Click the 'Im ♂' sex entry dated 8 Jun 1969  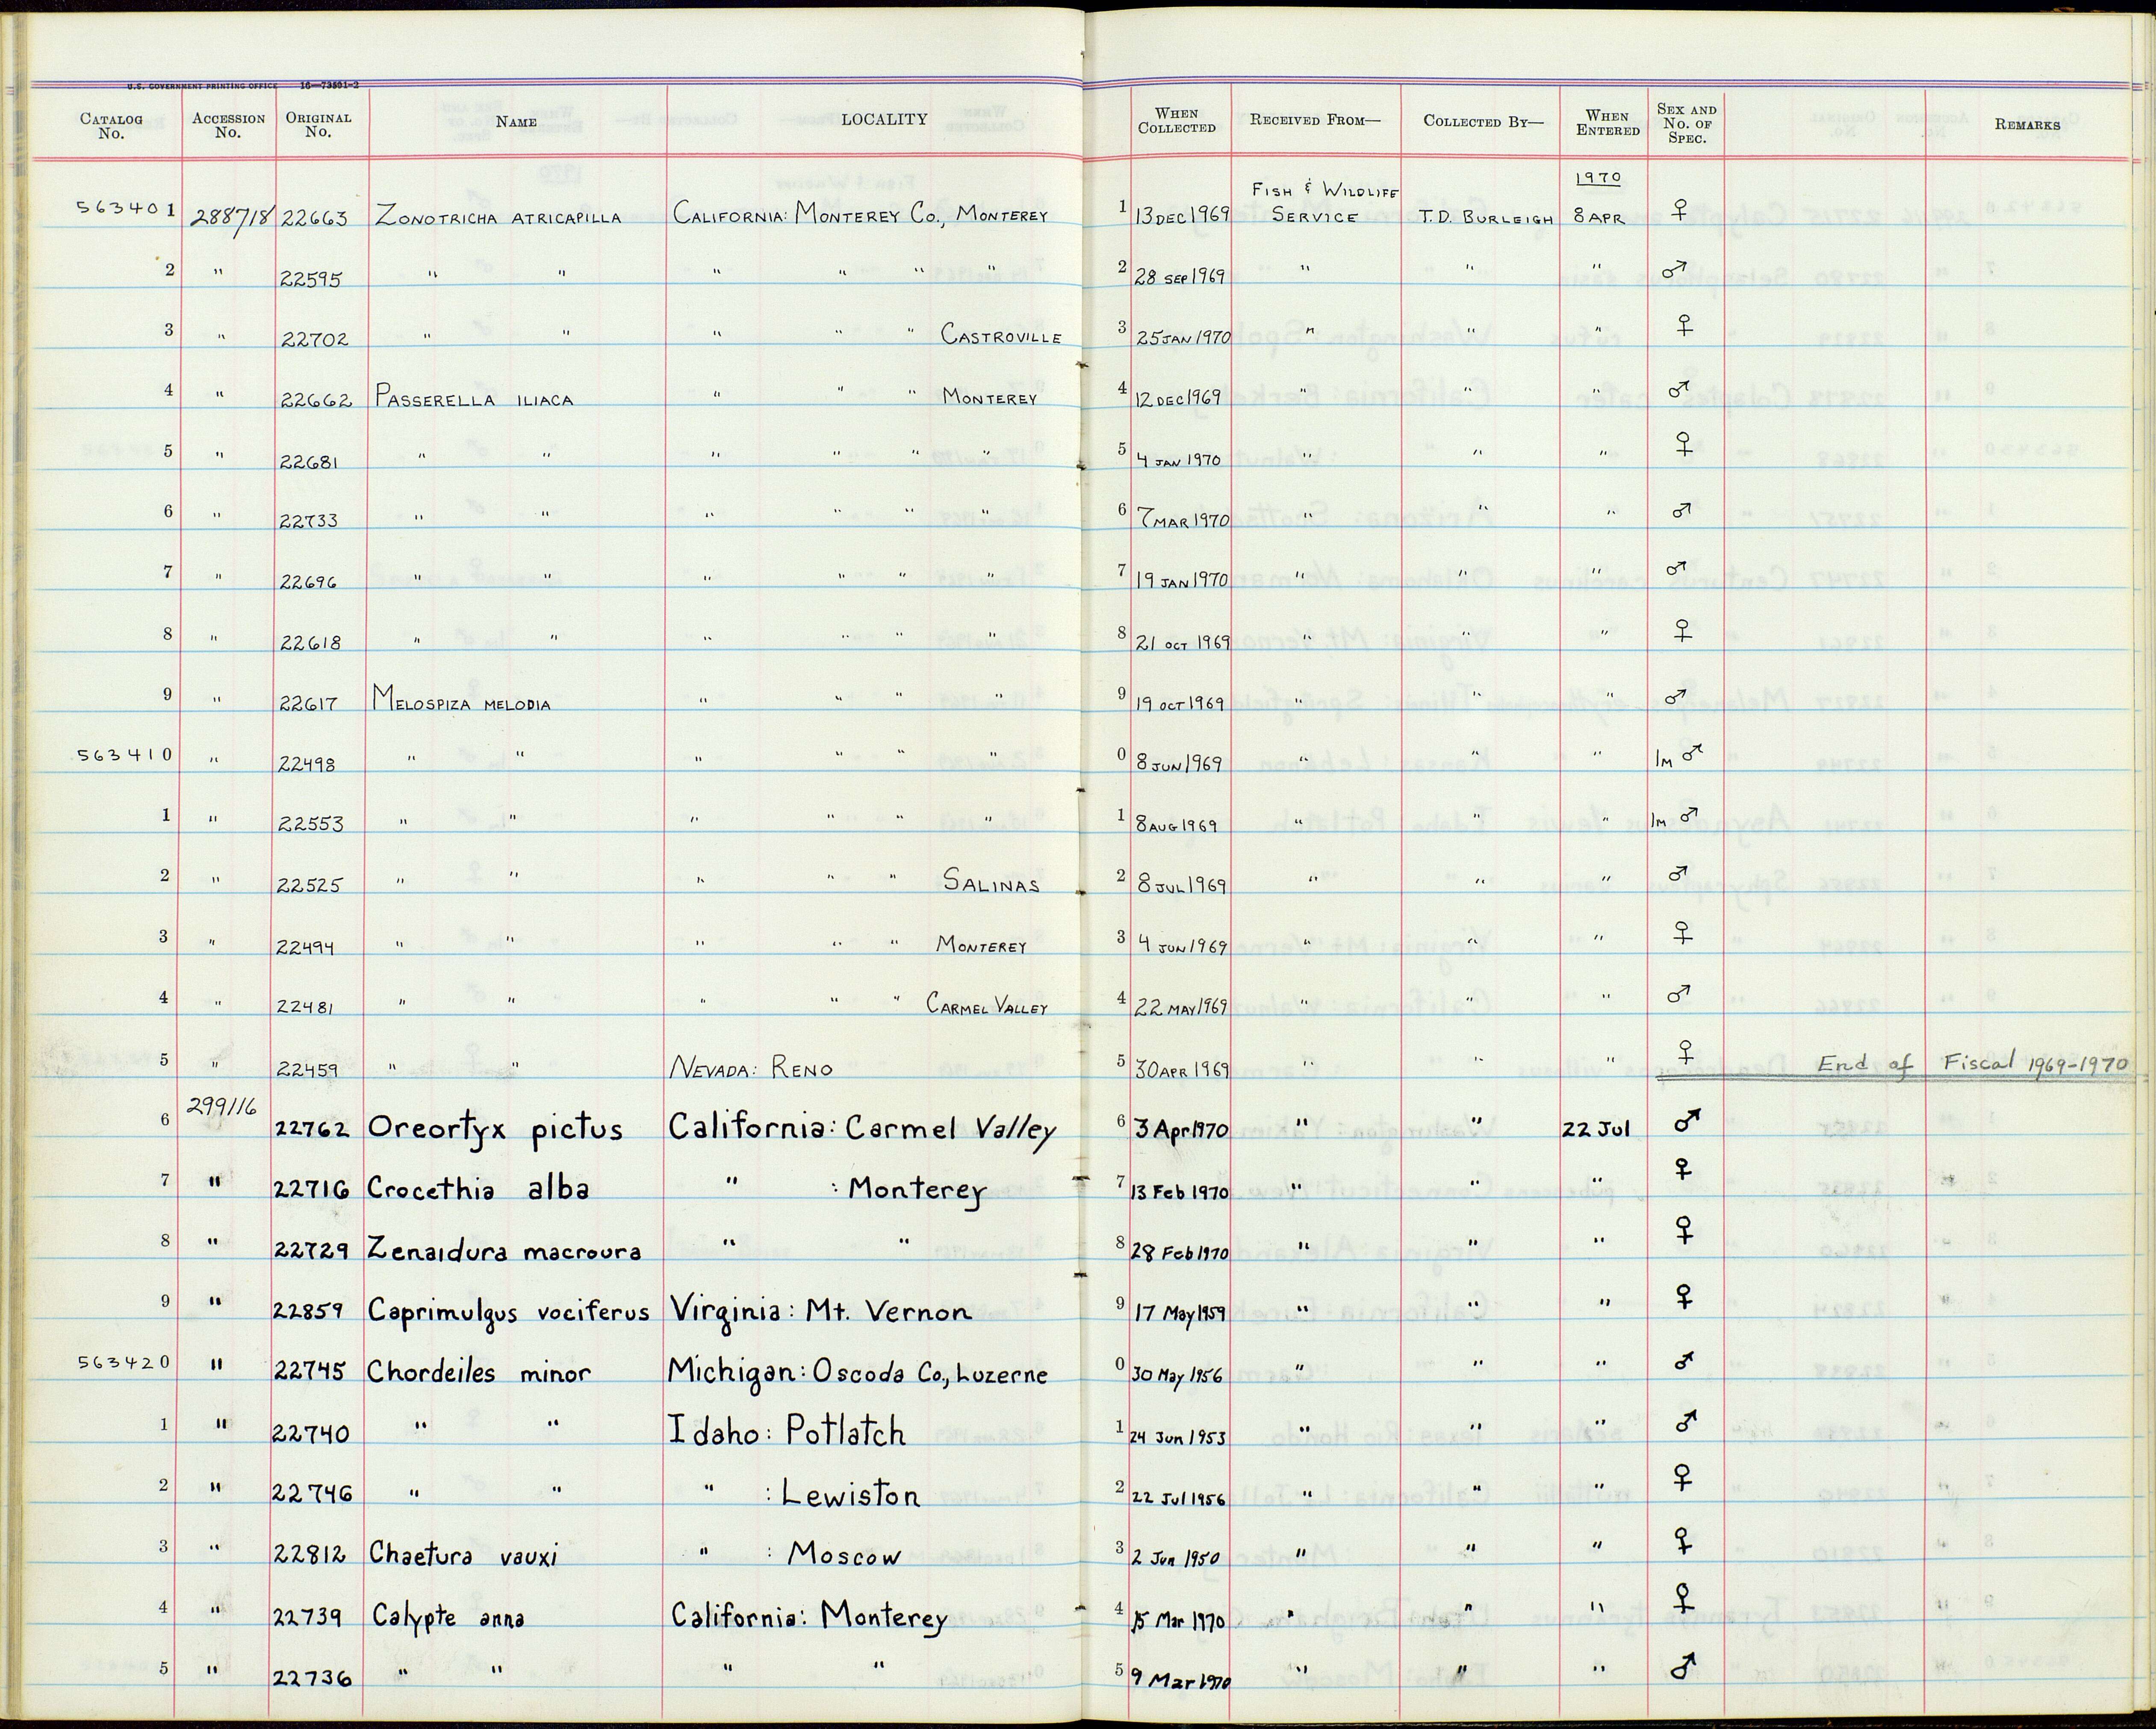(1679, 757)
